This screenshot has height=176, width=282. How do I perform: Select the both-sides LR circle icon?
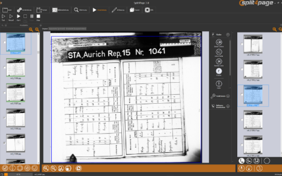(219, 42)
